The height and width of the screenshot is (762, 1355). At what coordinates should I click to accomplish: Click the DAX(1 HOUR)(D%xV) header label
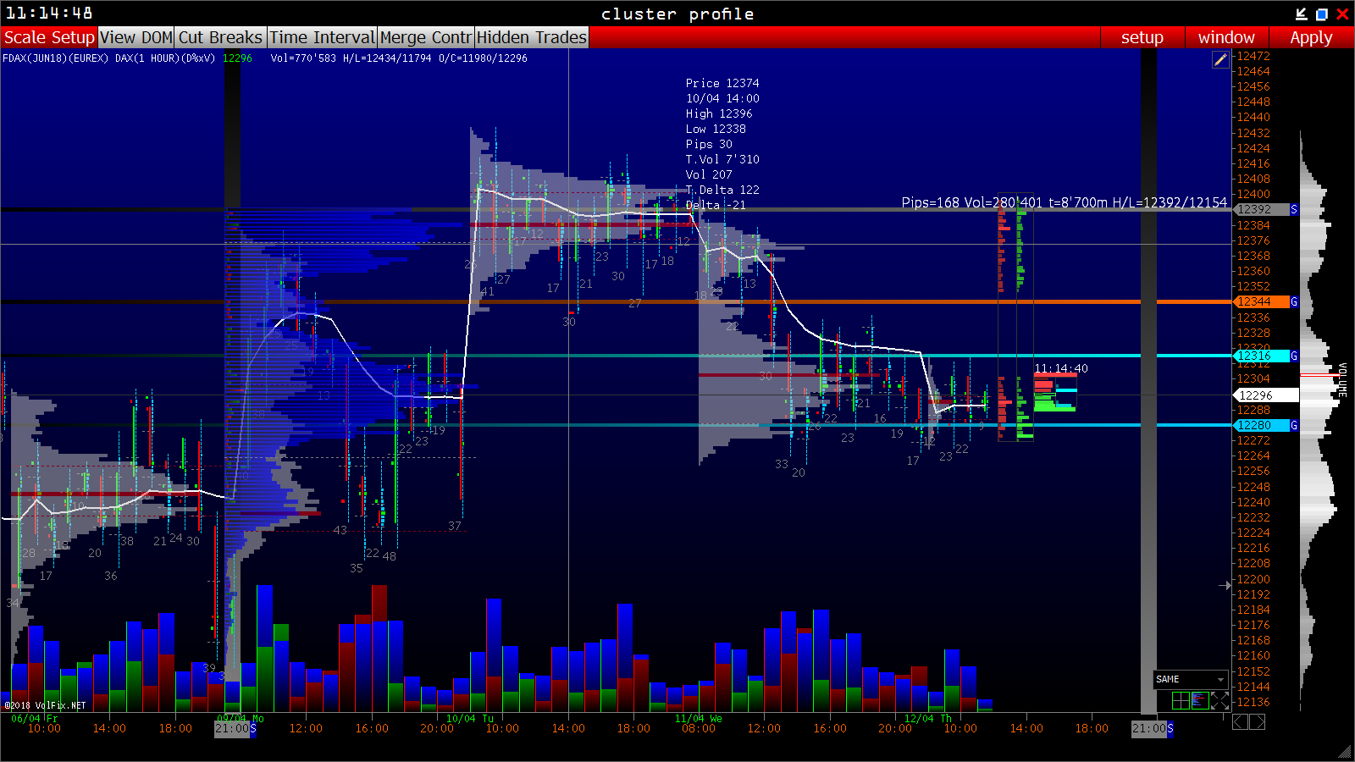[165, 58]
